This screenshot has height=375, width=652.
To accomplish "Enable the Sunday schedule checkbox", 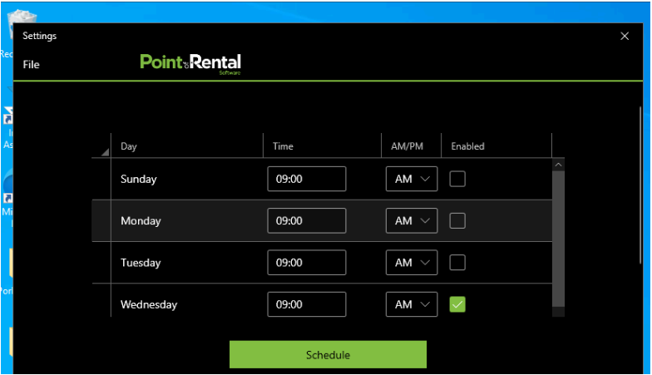I will (457, 179).
